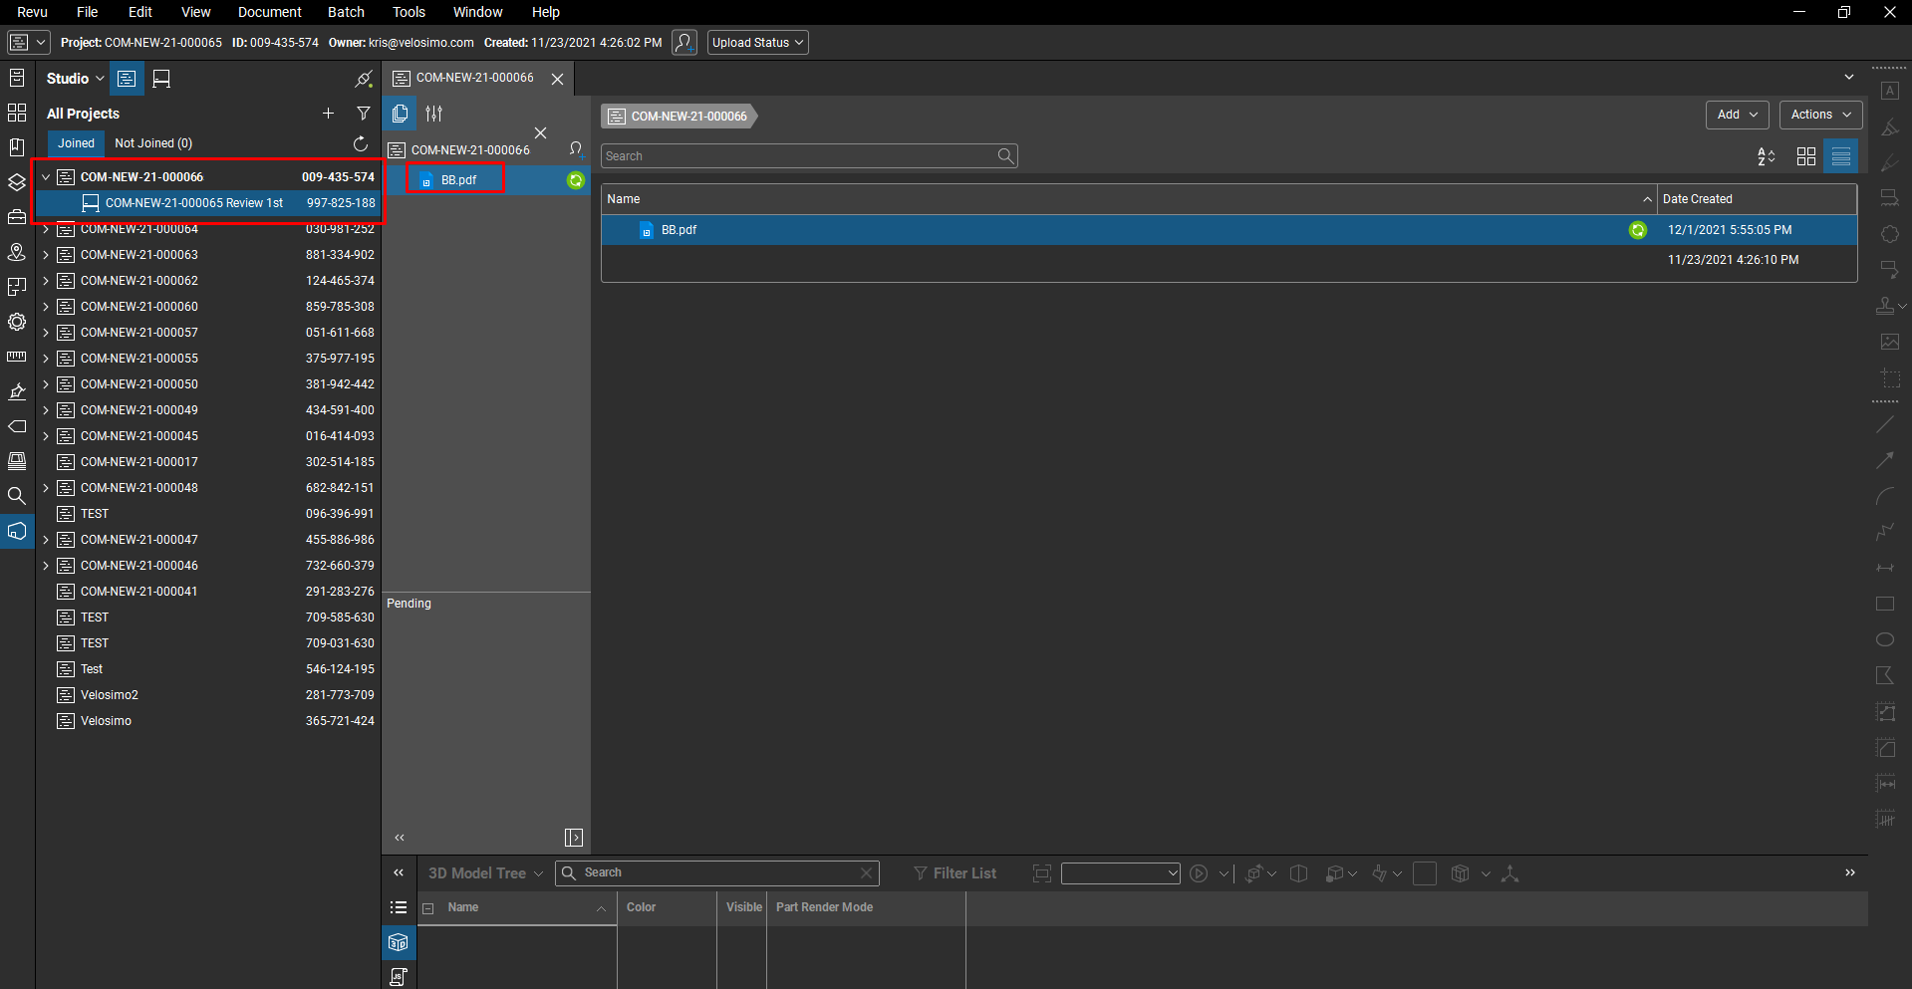Viewport: 1912px width, 989px height.
Task: Open the 3D model panel icon
Action: pyautogui.click(x=399, y=942)
